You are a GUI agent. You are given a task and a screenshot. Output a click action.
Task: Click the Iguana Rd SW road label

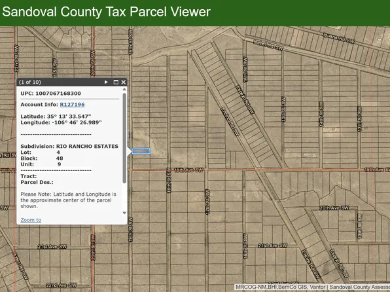[338, 38]
